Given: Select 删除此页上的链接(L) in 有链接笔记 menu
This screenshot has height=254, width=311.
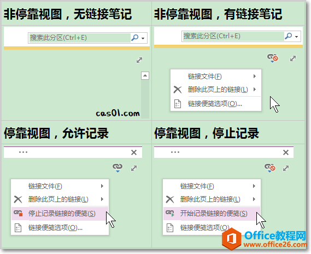Looking at the screenshot, I should click(216, 90).
